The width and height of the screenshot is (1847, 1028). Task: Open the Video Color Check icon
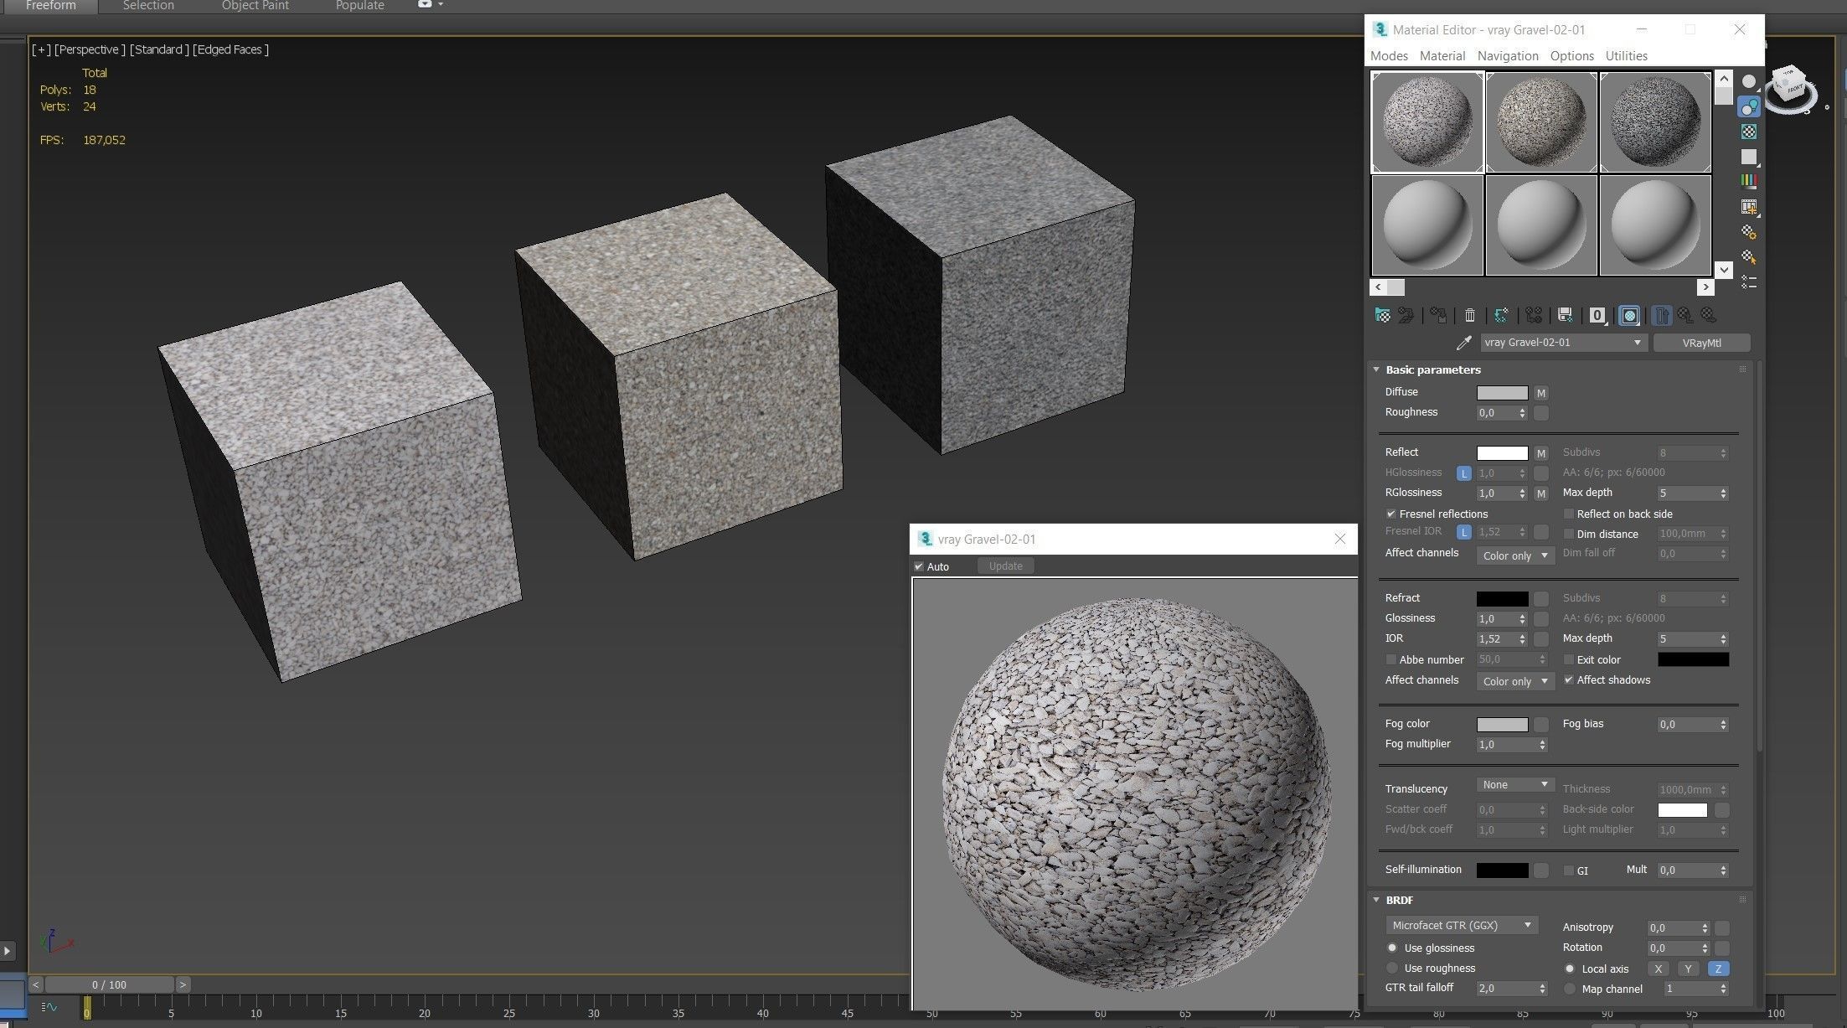click(x=1749, y=181)
